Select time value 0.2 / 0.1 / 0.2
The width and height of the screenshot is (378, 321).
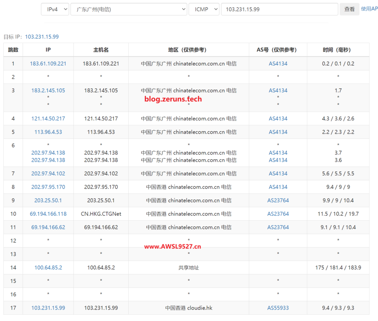pyautogui.click(x=338, y=64)
